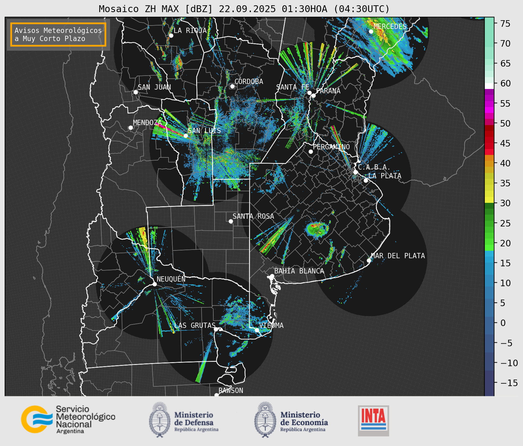Click the La Rioja city label
523x446 pixels.
pyautogui.click(x=190, y=30)
